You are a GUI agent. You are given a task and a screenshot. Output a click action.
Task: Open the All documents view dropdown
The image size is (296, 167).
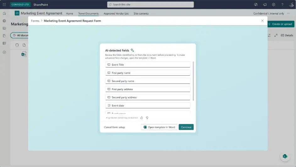19,35
